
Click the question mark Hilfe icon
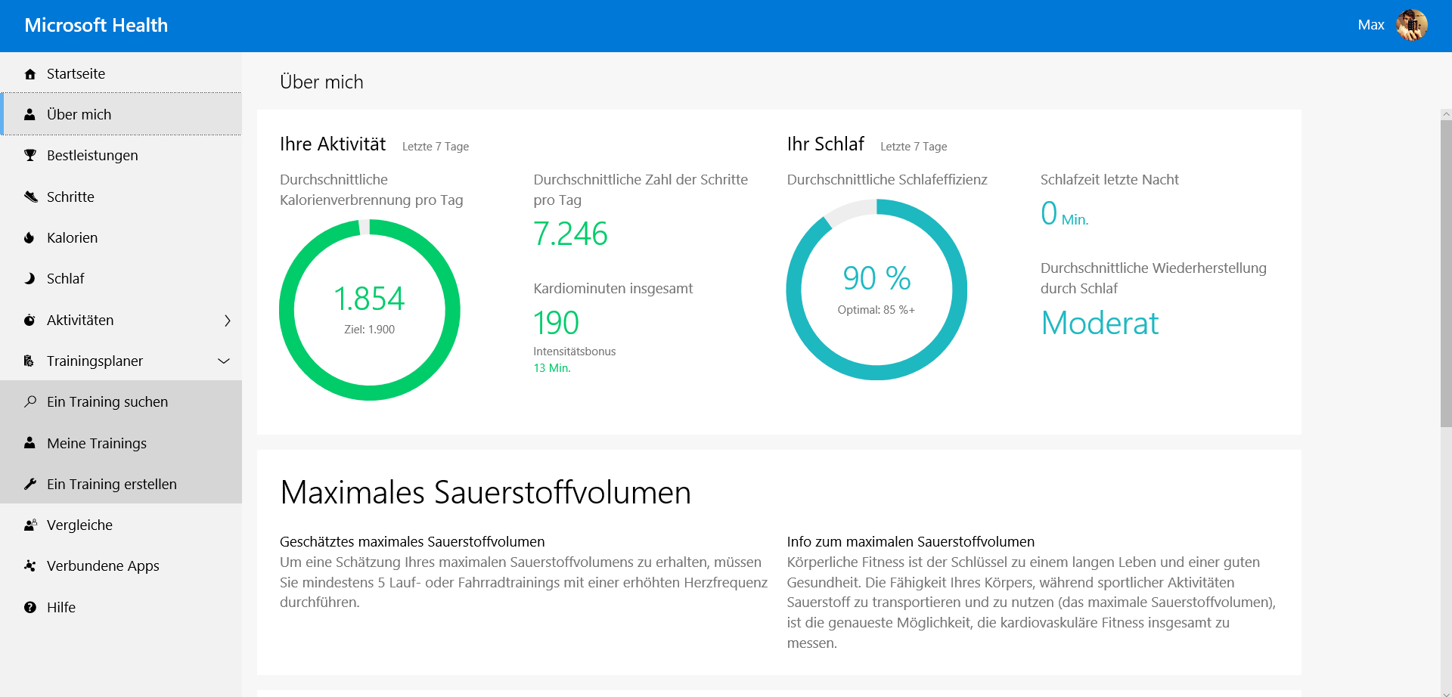[x=30, y=607]
